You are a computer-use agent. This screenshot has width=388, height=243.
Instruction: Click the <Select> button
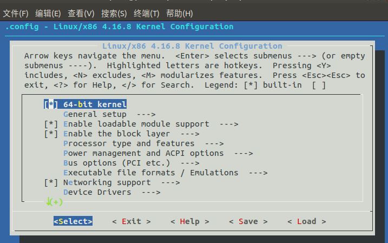coord(73,221)
